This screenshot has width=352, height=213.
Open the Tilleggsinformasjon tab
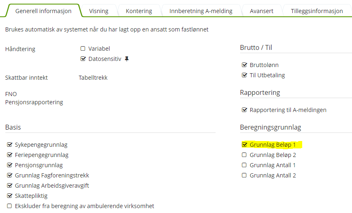[317, 11]
